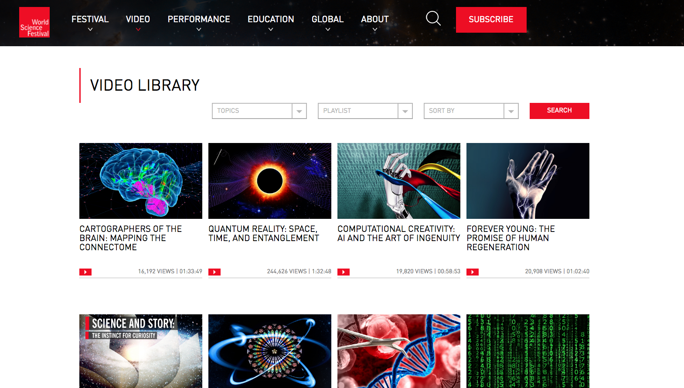Click the 244,626 views text
Viewport: 684px width, 388px height.
287,271
